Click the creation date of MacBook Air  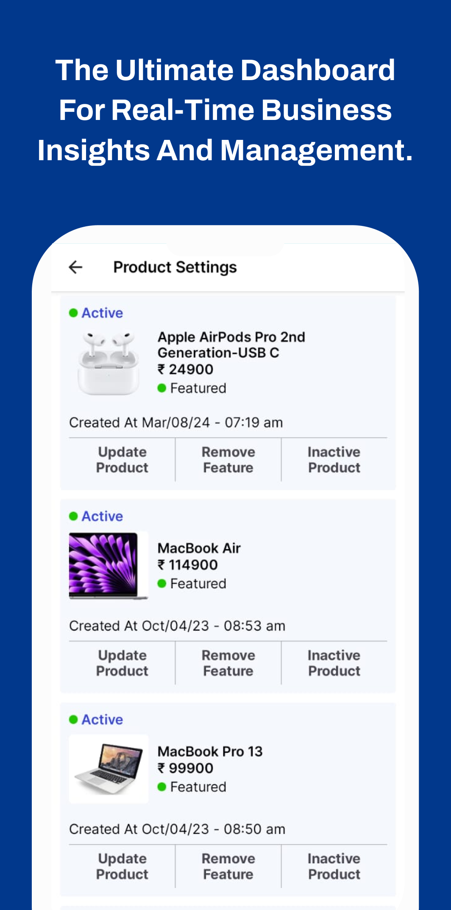coord(177,626)
